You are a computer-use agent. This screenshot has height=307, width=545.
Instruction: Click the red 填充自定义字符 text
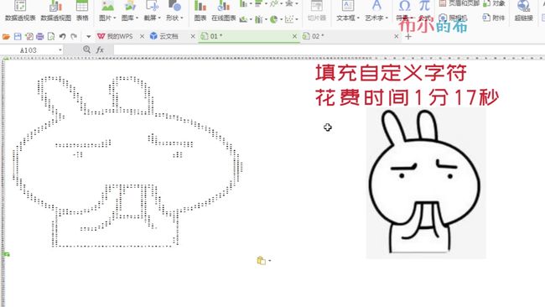pyautogui.click(x=391, y=73)
